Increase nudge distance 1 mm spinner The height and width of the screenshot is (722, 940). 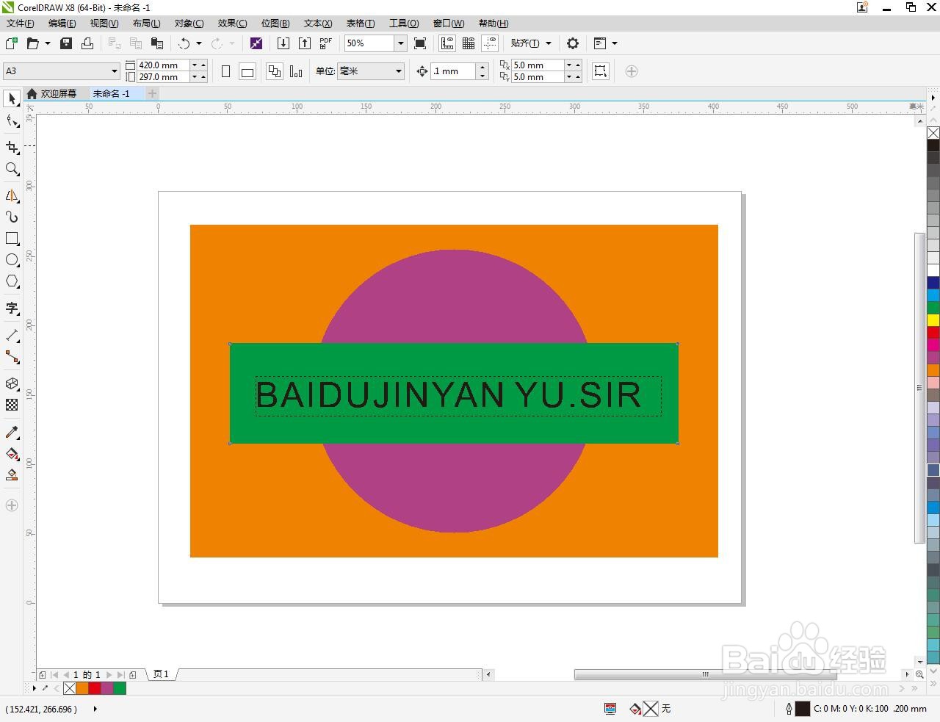point(482,68)
